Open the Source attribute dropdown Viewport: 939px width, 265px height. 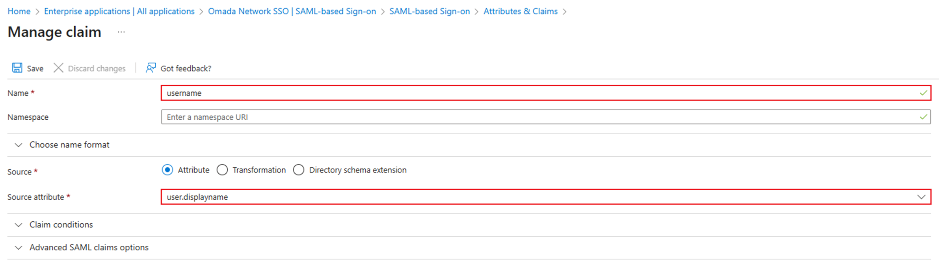click(x=921, y=197)
